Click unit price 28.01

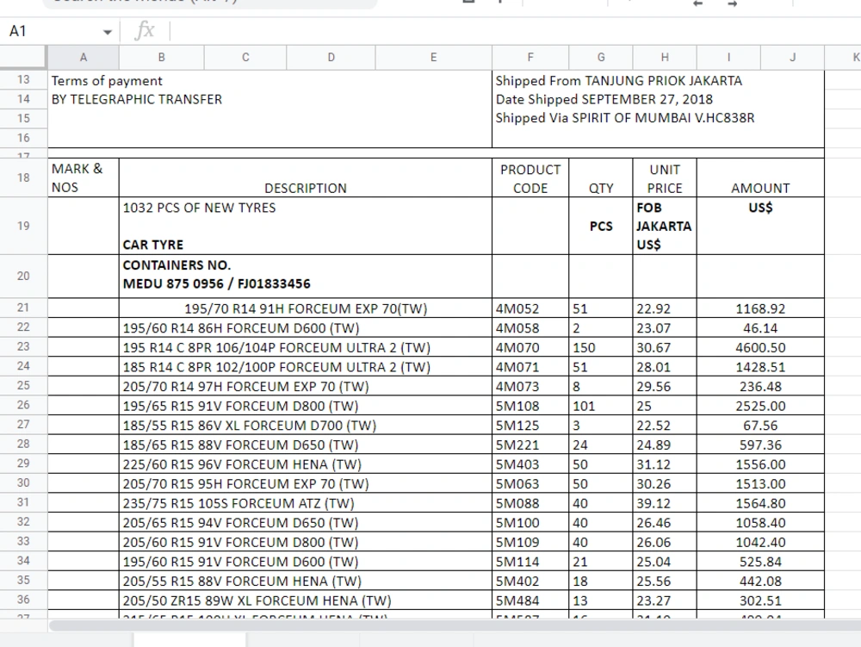coord(665,367)
